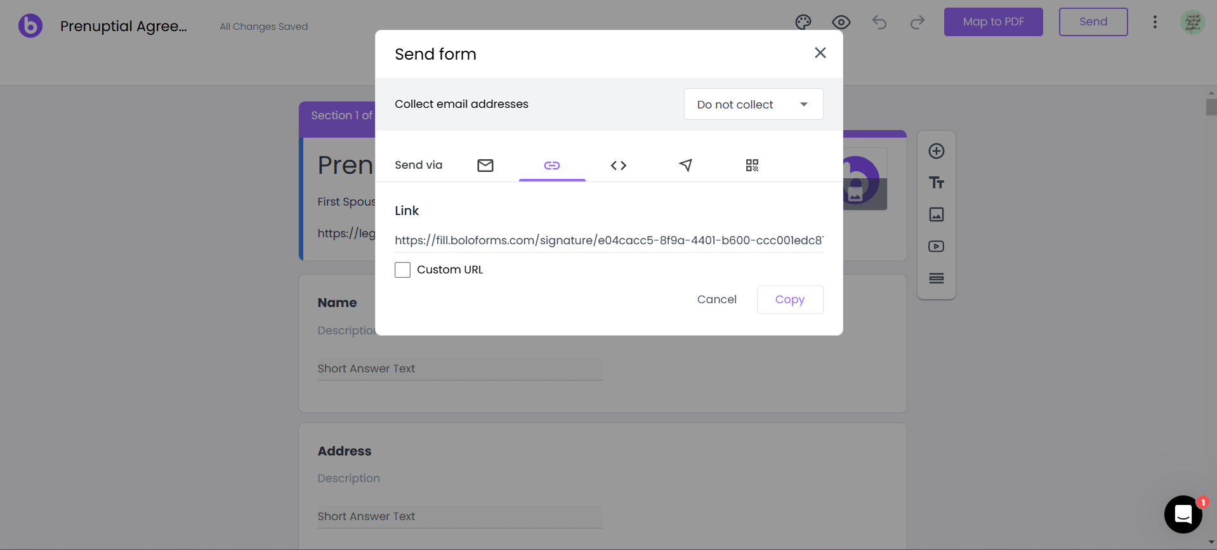Click the redo arrow icon
Screen dimensions: 1217x550
(917, 22)
